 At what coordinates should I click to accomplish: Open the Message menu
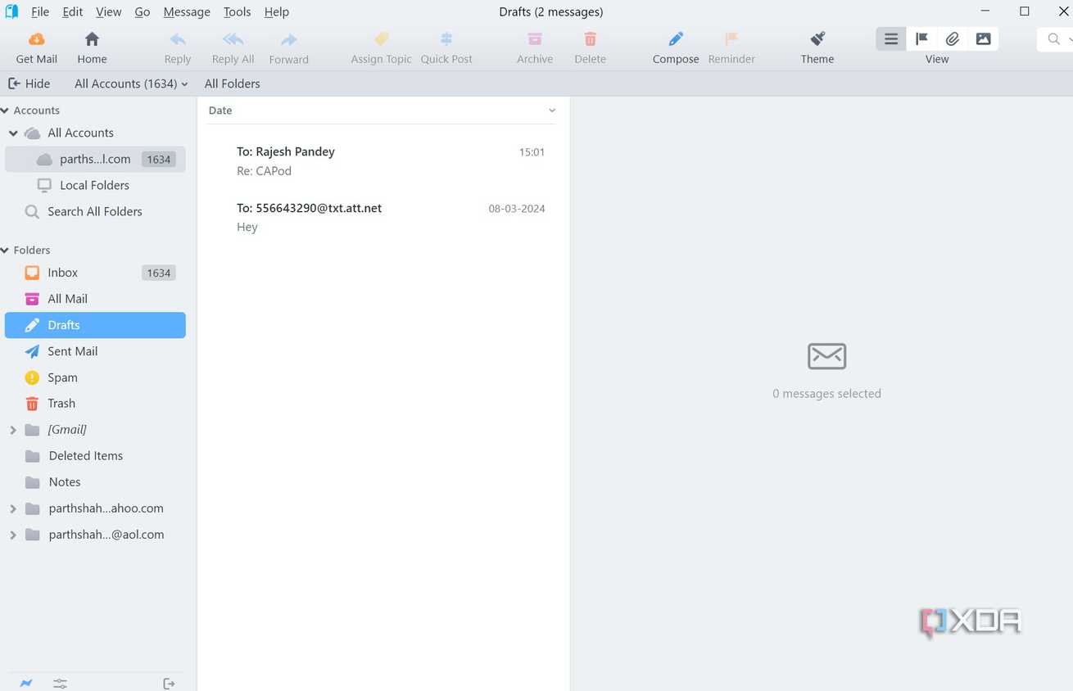(x=187, y=11)
